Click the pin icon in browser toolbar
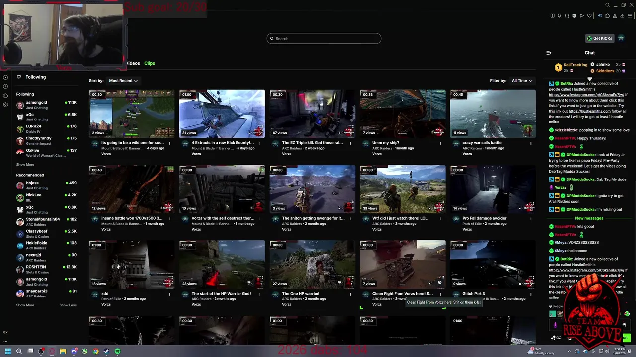This screenshot has height=357, width=636. [560, 16]
